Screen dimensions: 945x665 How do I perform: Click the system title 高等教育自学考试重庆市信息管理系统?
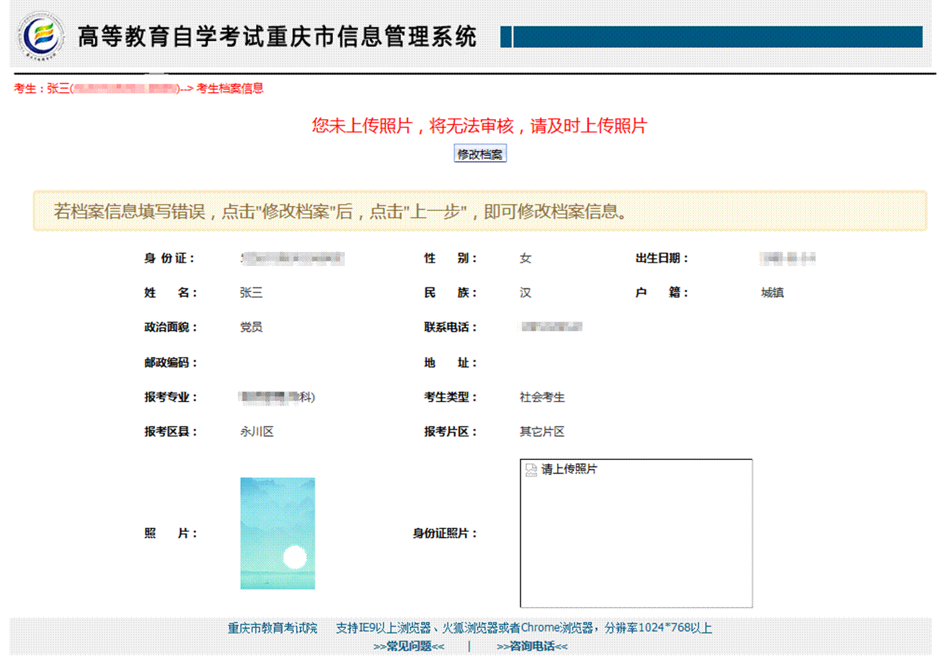[277, 37]
